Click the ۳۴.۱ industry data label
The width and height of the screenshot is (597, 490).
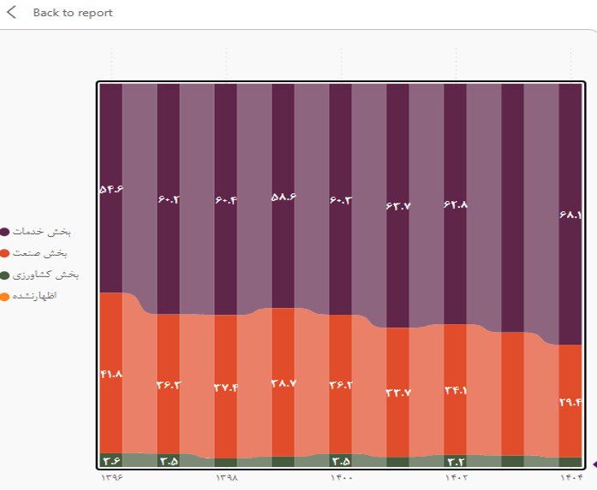(x=456, y=390)
